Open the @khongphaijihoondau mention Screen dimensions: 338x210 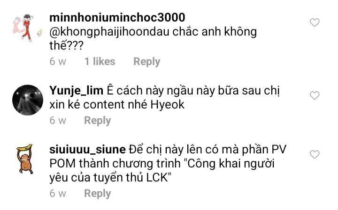coord(109,32)
